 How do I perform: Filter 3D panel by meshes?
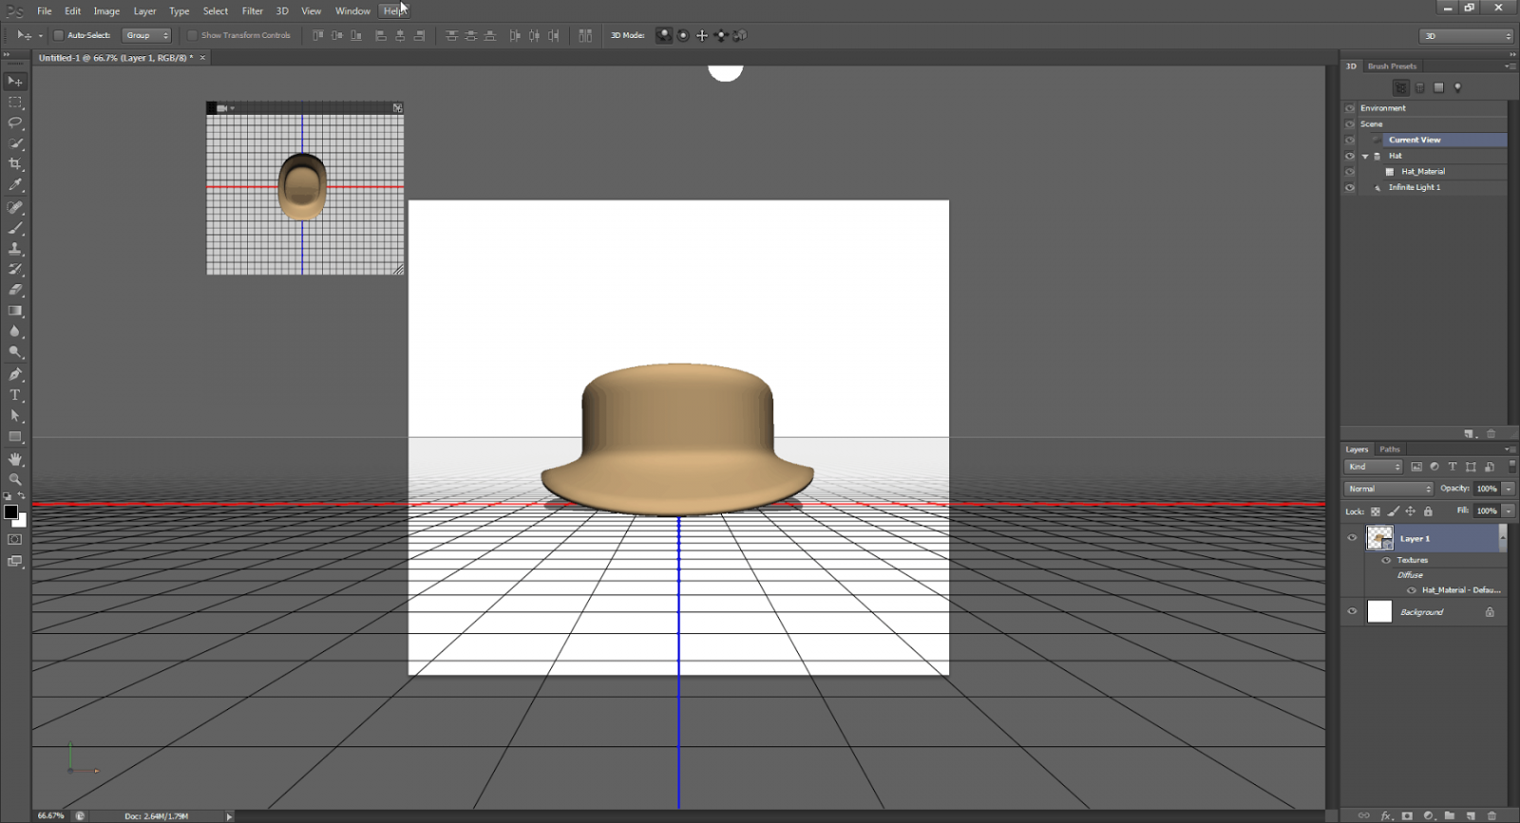click(1419, 87)
